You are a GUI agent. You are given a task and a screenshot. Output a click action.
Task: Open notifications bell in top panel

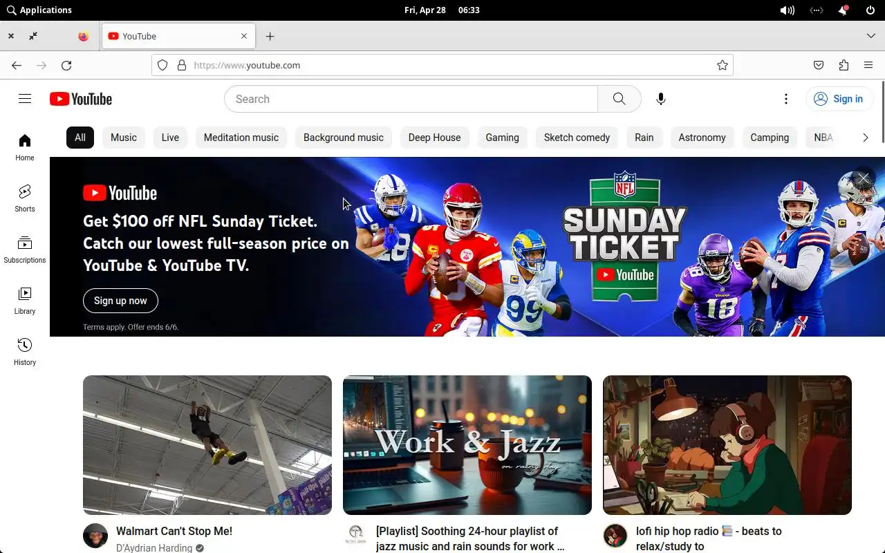tap(843, 10)
